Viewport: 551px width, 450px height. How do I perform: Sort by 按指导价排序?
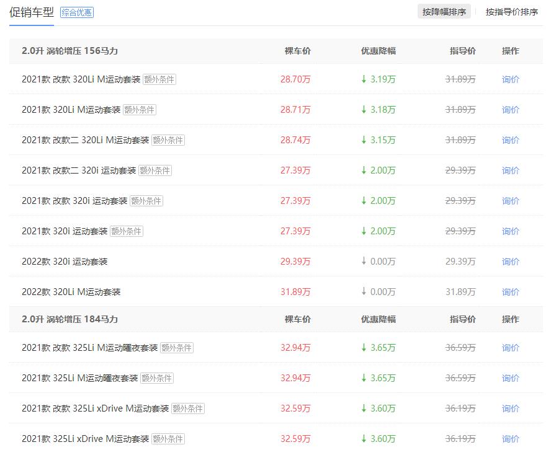pos(512,12)
